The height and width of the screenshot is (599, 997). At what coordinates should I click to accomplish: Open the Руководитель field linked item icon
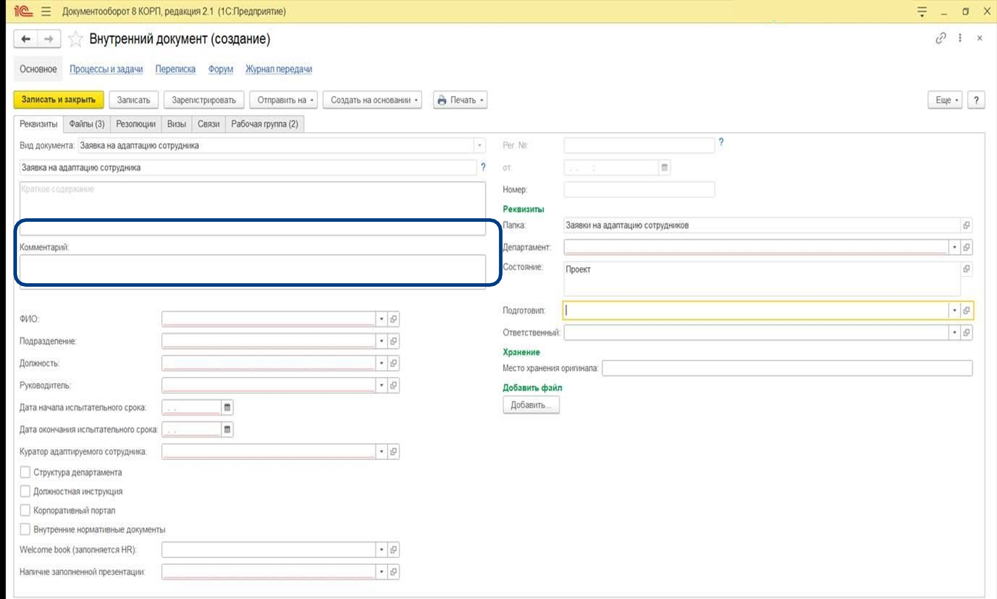pyautogui.click(x=393, y=385)
